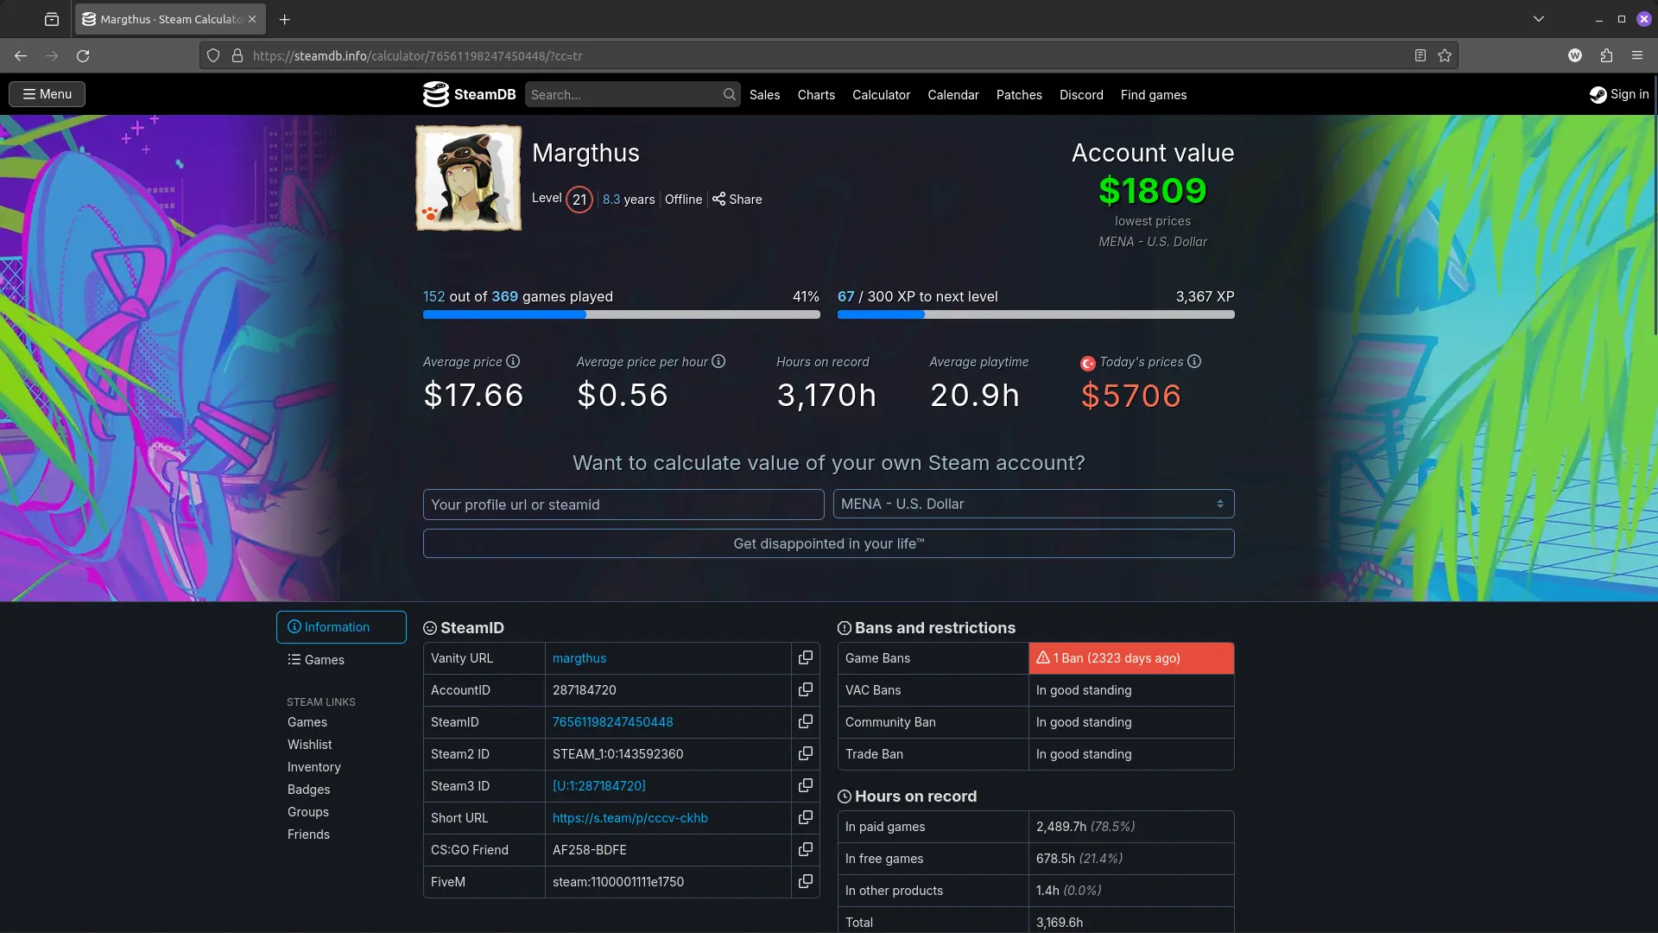Open the 76561198247450448 SteamID link
Screen dimensions: 1658x933
pyautogui.click(x=613, y=721)
